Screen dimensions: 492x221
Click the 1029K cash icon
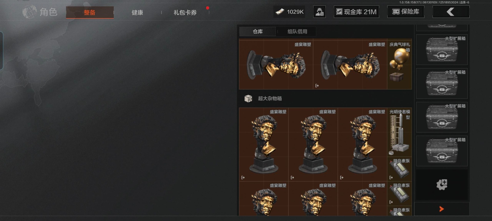point(280,12)
